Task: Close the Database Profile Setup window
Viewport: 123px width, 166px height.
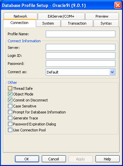Action: tap(118, 5)
